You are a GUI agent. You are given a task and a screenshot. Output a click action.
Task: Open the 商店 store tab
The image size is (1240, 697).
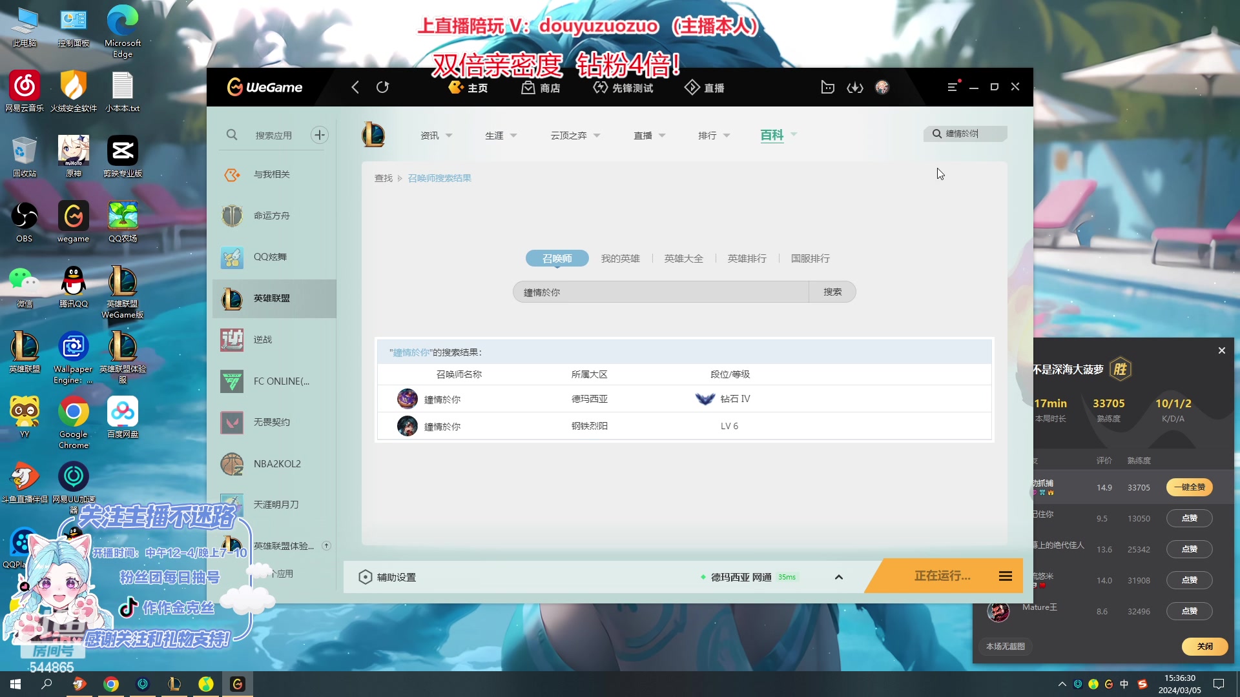[x=541, y=88]
